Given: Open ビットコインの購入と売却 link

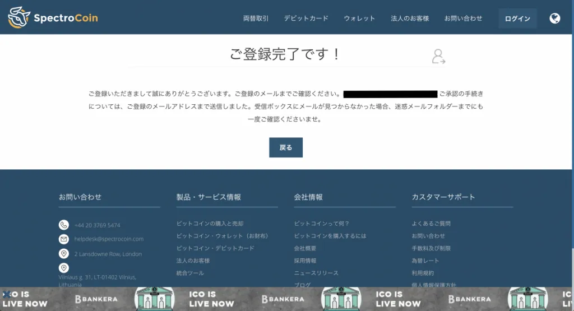Looking at the screenshot, I should (210, 224).
